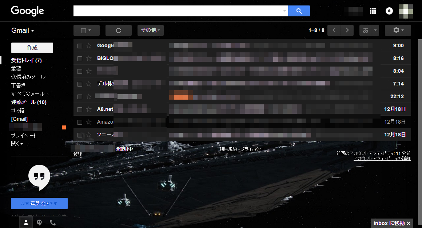Screen dimensions: 422x228
Task: Open the 12月18日 ソニー email row
Action: [x=242, y=135]
